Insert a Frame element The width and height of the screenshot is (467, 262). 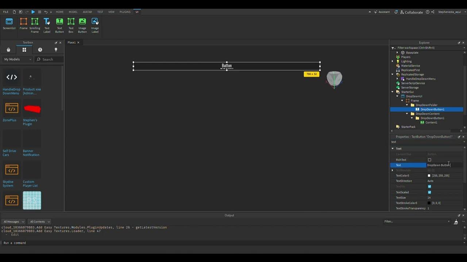[x=23, y=24]
